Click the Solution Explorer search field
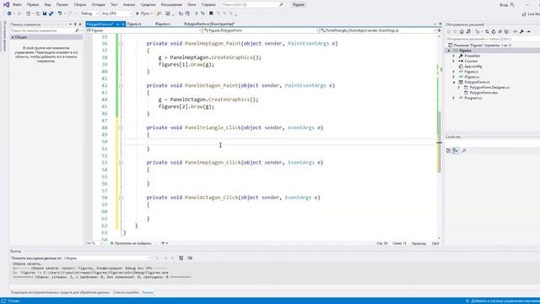This screenshot has width=540, height=304. point(493,39)
